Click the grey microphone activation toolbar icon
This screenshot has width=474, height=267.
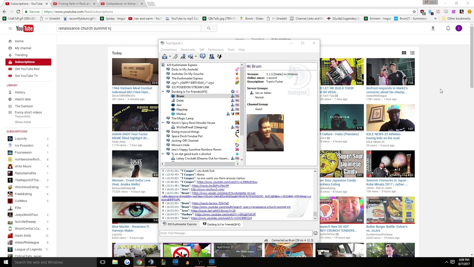pos(176,56)
